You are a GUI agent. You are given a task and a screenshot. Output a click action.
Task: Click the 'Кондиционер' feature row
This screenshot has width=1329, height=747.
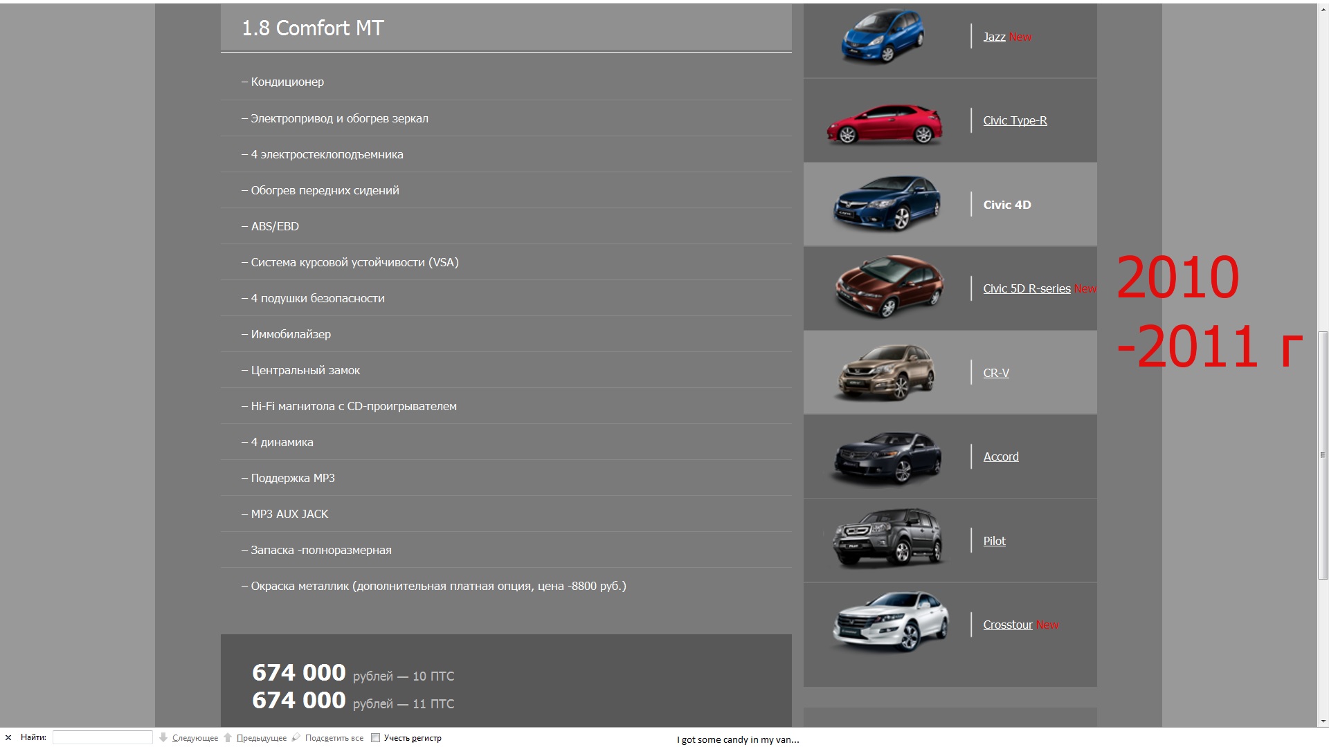point(506,82)
